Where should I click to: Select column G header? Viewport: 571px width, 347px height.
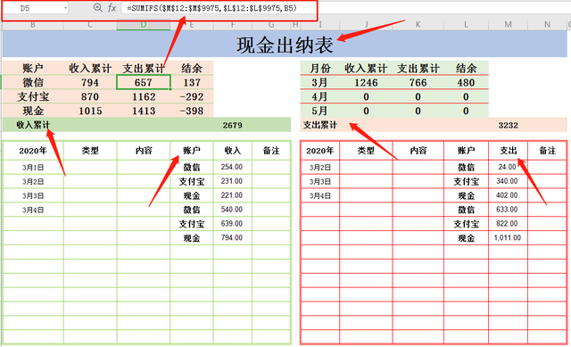(271, 25)
